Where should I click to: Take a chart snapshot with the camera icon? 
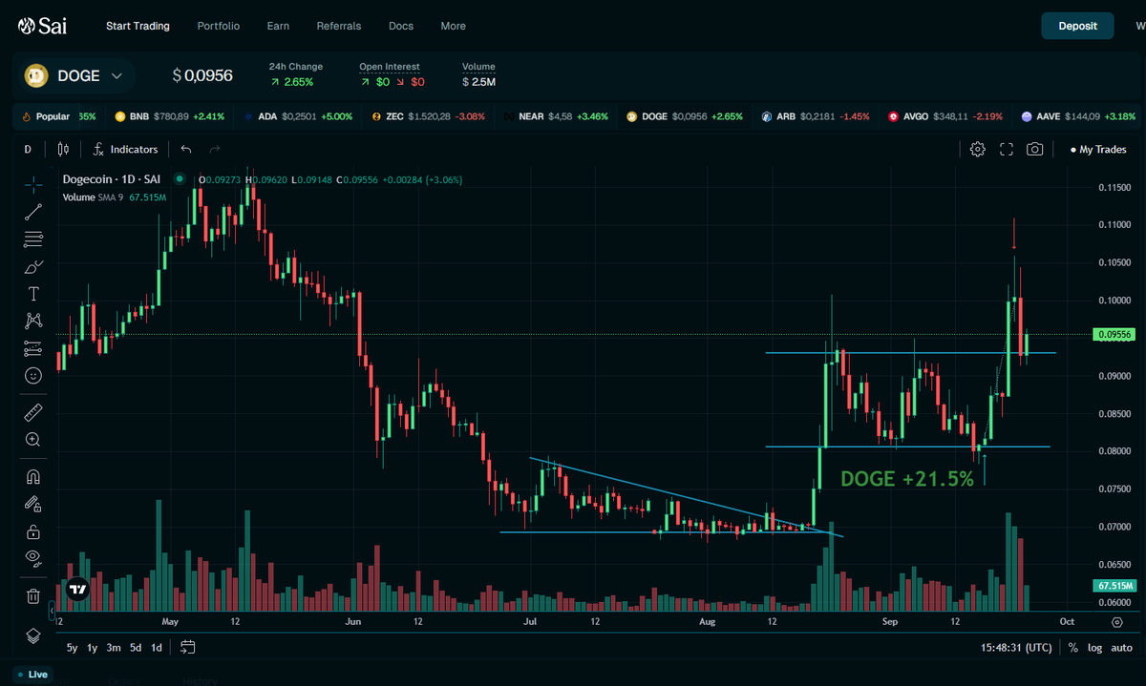pyautogui.click(x=1034, y=149)
